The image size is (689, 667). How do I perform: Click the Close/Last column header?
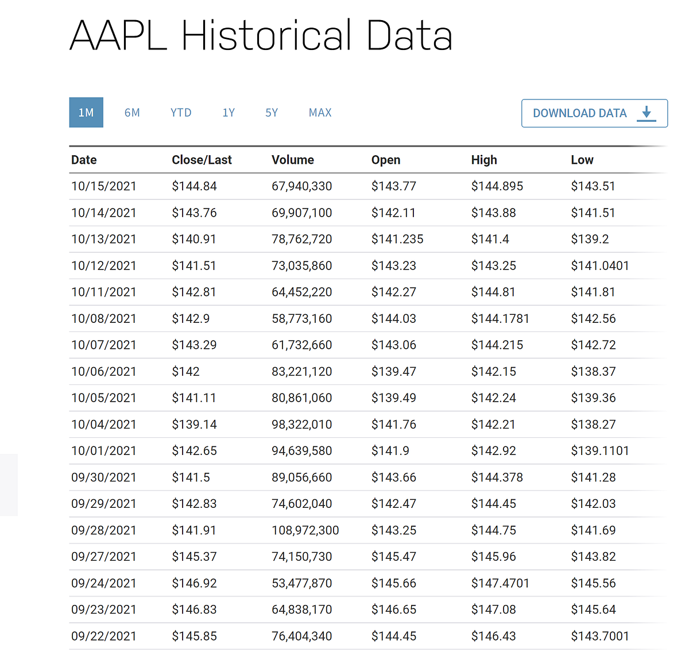[x=202, y=160]
